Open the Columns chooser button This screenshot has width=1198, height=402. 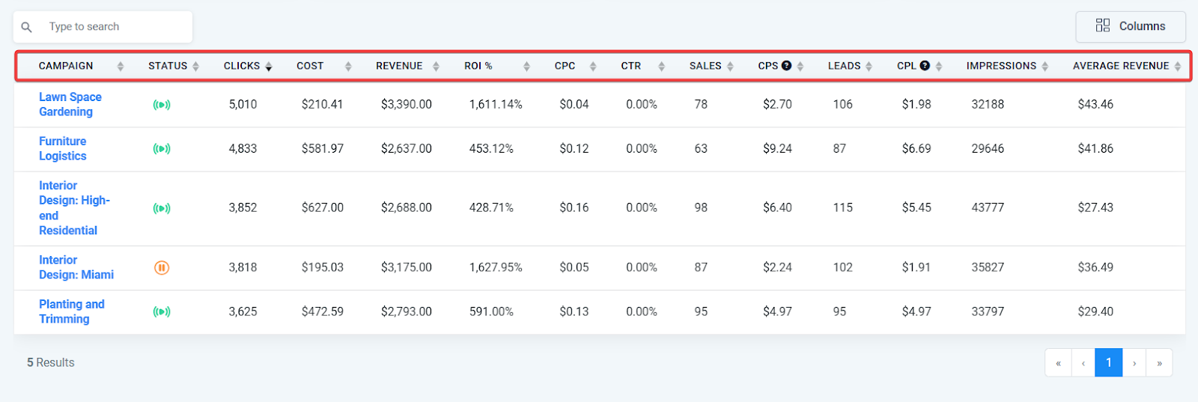point(1130,26)
